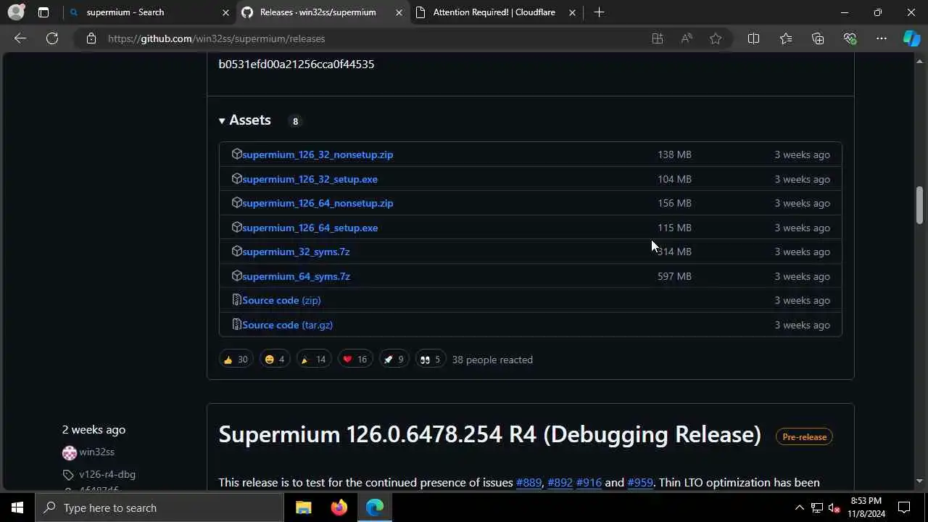Download Source code (zip)
928x522 pixels.
coord(281,300)
